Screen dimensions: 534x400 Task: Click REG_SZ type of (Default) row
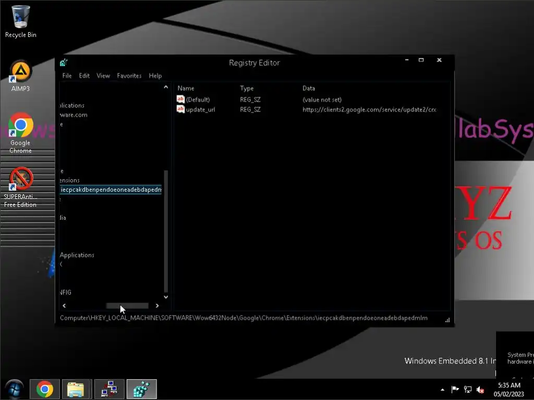tap(250, 99)
